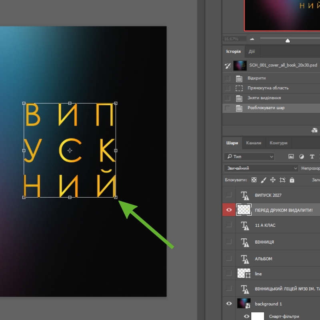Click the transform center reference point

coord(70,151)
